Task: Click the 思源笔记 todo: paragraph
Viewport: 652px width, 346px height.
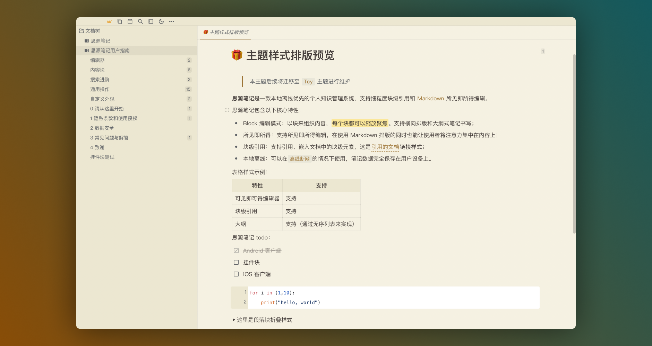Action: [x=251, y=238]
